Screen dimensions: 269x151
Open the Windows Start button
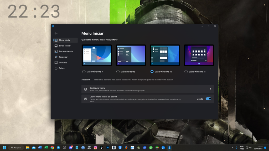click(x=4, y=148)
